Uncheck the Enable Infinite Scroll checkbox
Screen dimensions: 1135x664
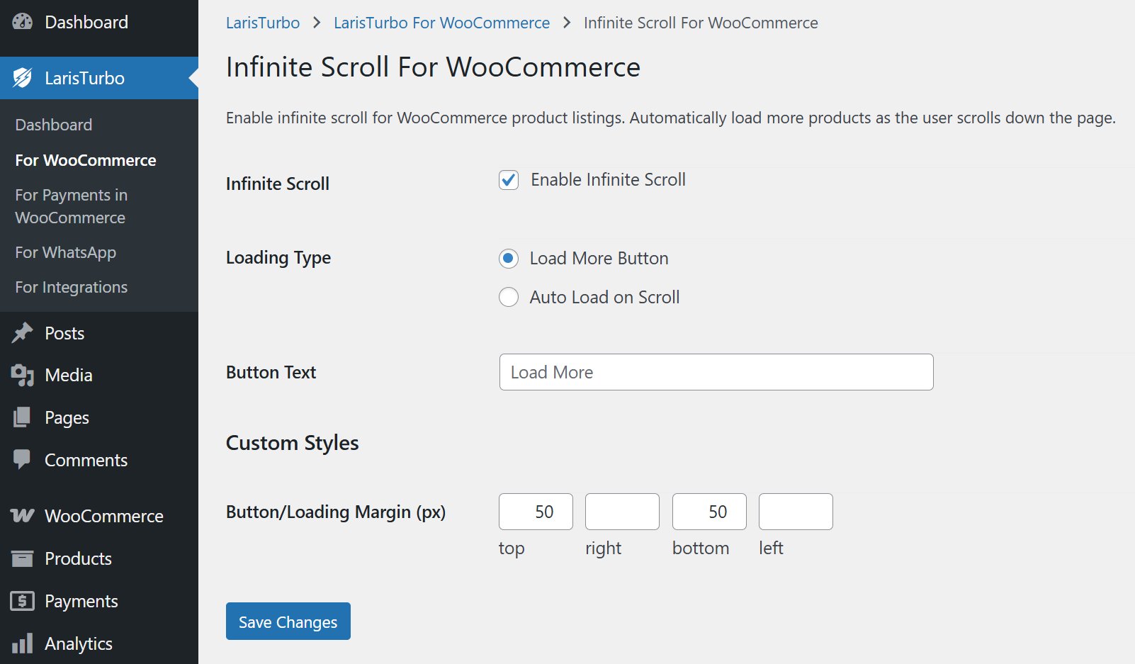pyautogui.click(x=509, y=180)
